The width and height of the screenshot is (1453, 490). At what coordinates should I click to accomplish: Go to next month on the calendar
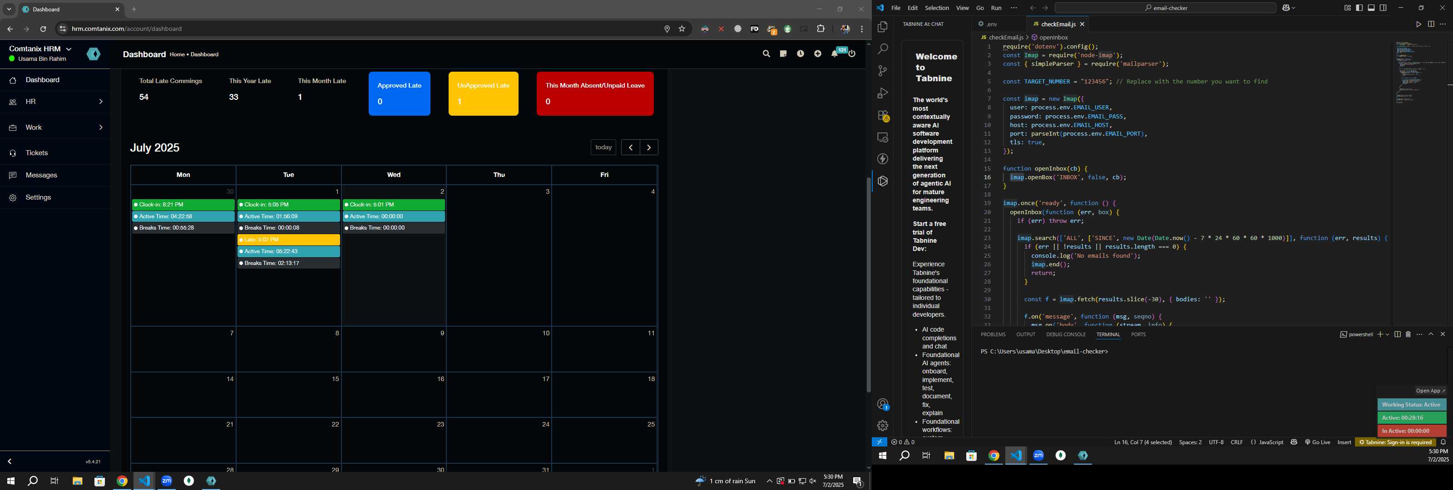click(x=649, y=148)
